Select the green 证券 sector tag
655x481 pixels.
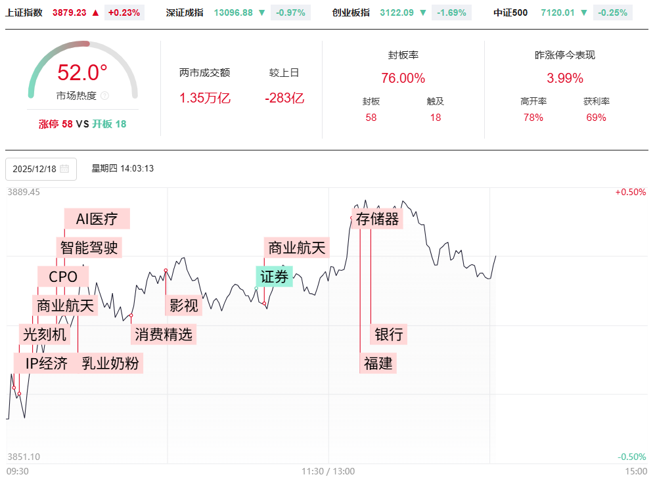(x=274, y=277)
